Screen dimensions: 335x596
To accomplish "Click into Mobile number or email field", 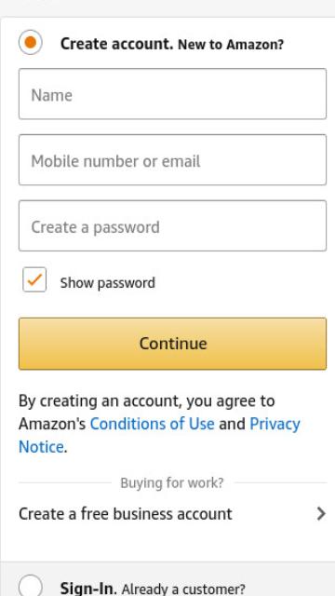I will click(172, 159).
